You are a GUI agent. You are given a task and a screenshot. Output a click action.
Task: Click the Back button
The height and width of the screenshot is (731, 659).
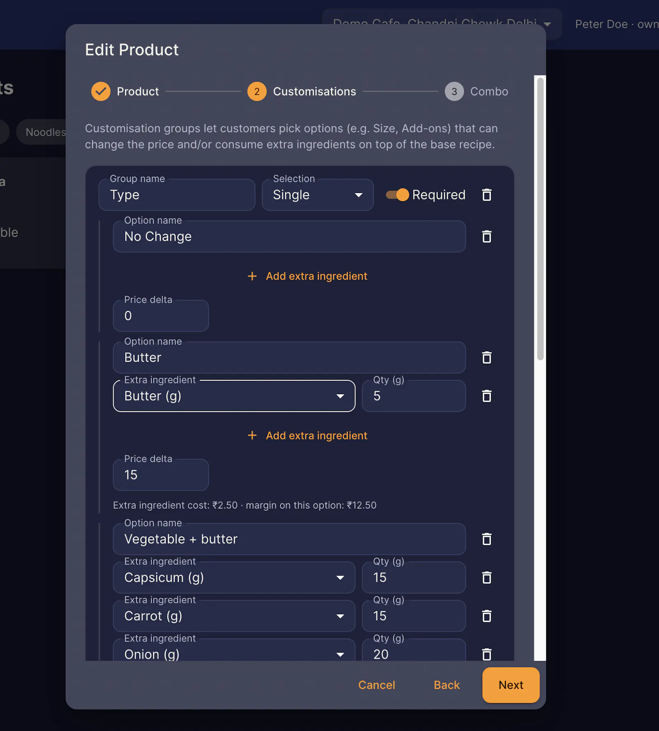(446, 685)
